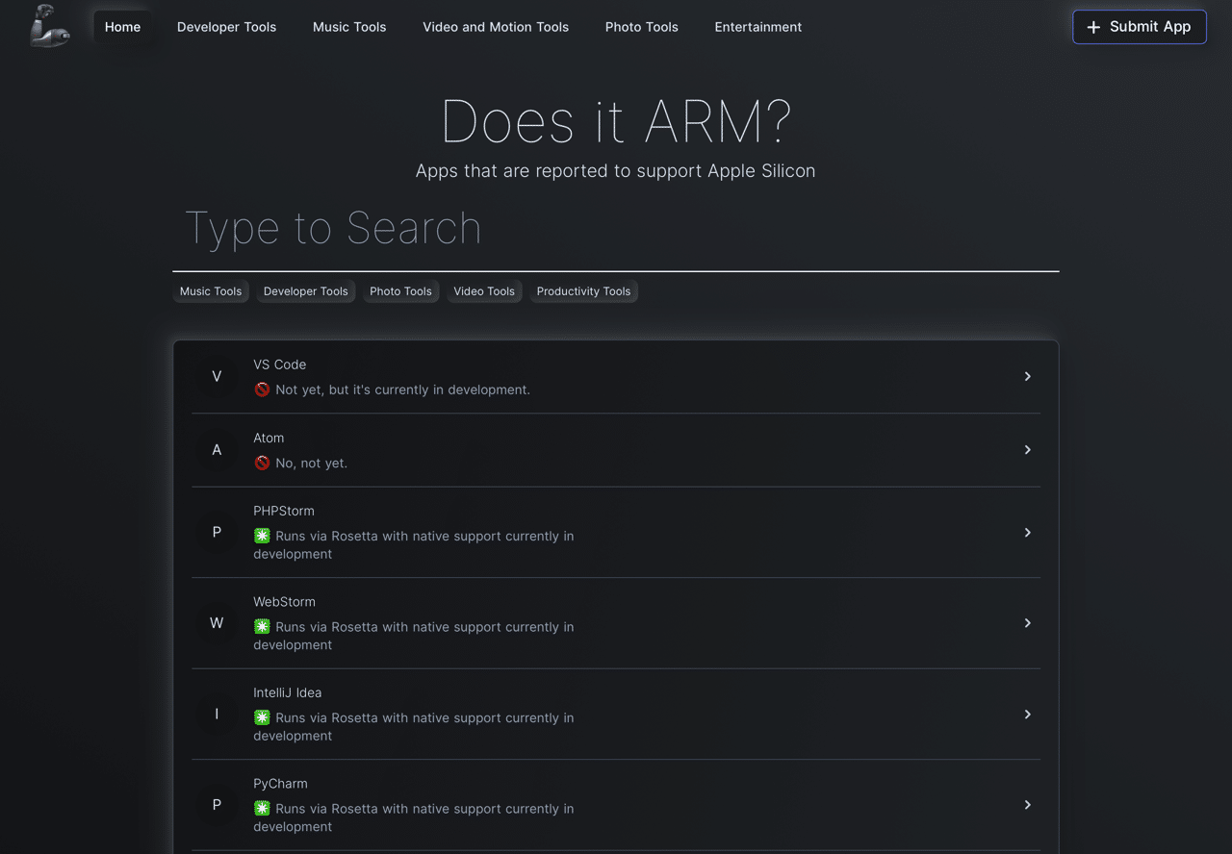Expand PyCharm row chevron
1232x854 pixels.
click(1027, 805)
